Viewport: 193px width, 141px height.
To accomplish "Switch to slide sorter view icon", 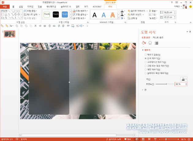I will 143,139.
